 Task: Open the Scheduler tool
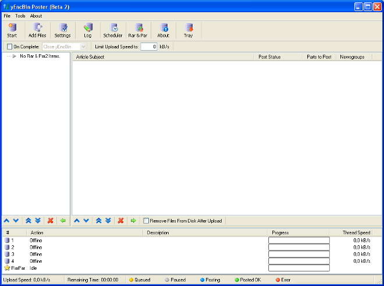point(113,30)
